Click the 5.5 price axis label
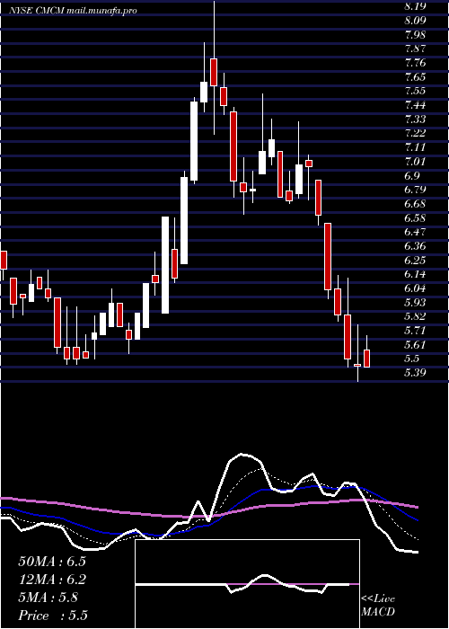The width and height of the screenshot is (449, 629). tap(411, 359)
